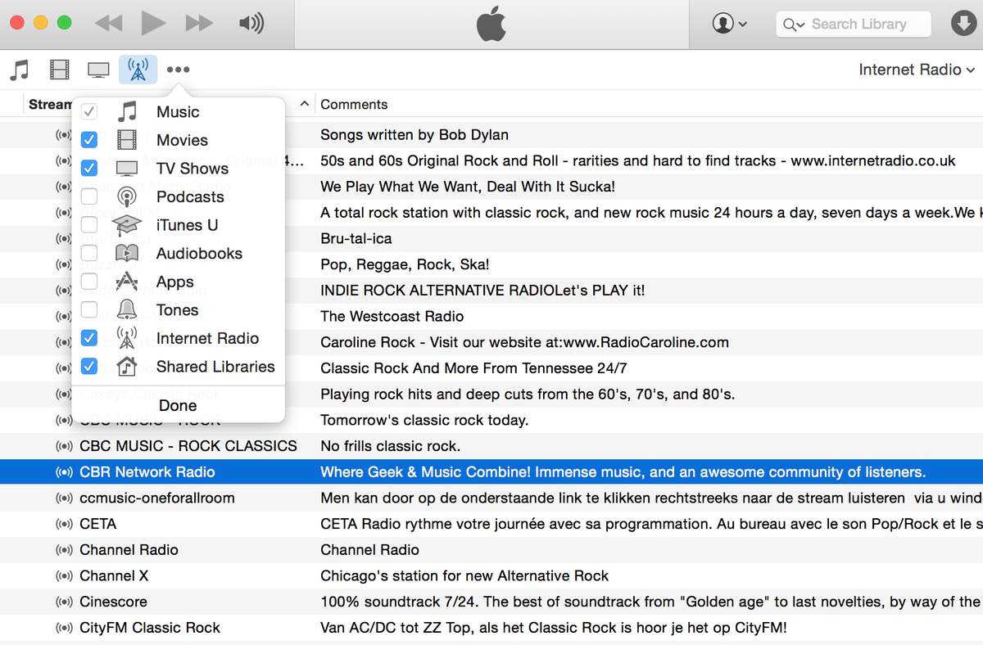The height and width of the screenshot is (645, 983).
Task: Enable the Tones checkbox
Action: [89, 309]
